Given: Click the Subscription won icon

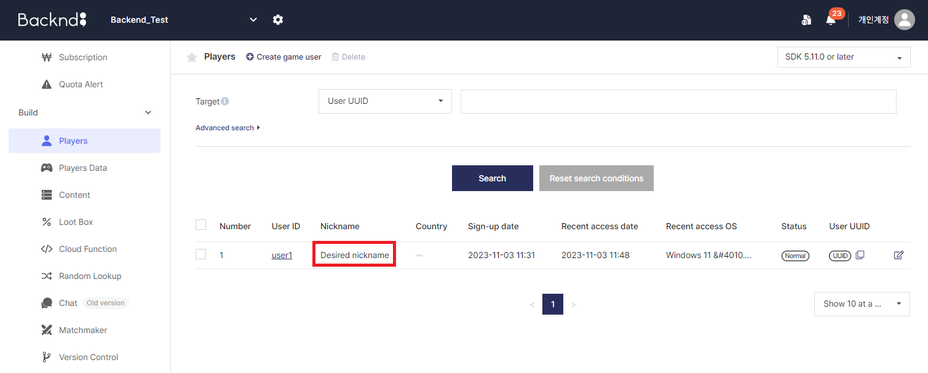Looking at the screenshot, I should click(47, 57).
